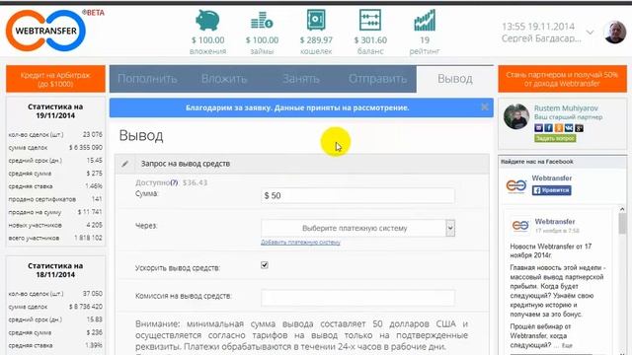Select the Вывод tab
This screenshot has height=355, width=632.
455,79
